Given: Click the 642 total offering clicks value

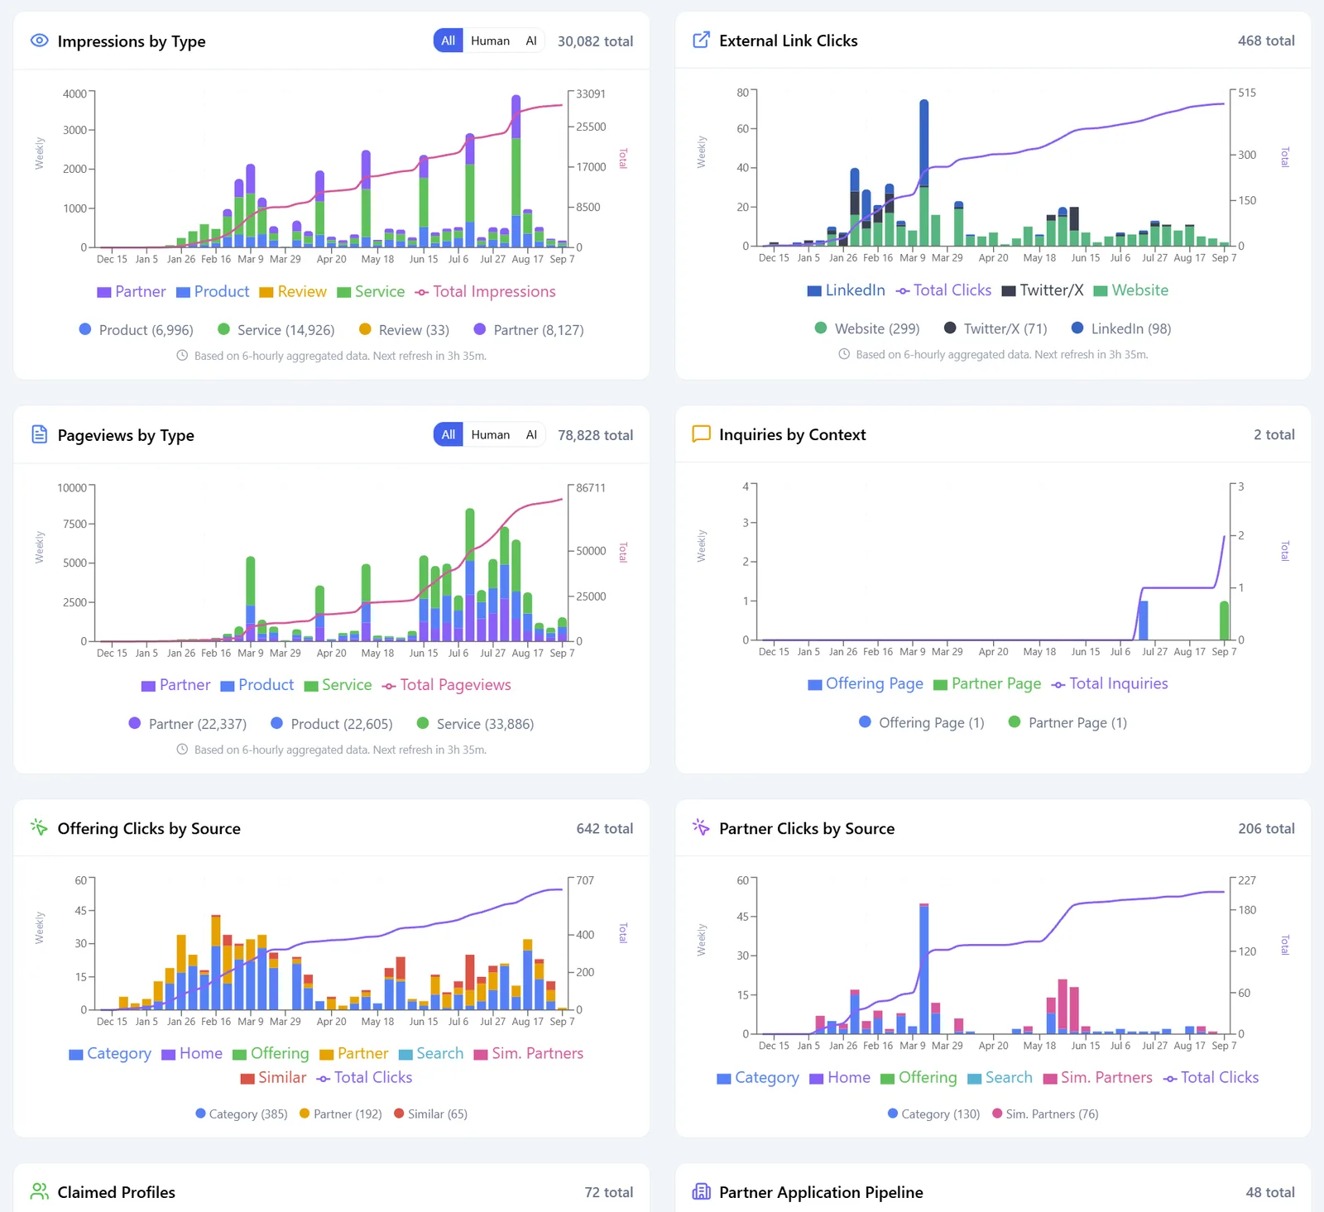Looking at the screenshot, I should pyautogui.click(x=604, y=828).
